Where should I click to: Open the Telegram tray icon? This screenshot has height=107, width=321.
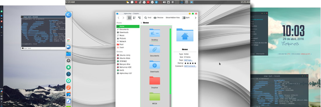coord(156,2)
